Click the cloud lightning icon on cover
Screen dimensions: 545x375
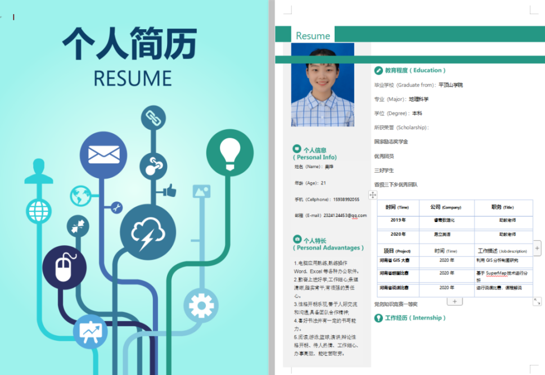click(148, 233)
